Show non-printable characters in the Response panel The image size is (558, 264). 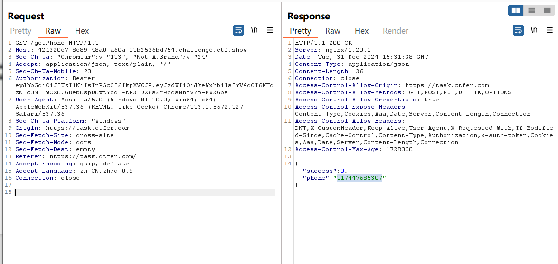click(x=534, y=30)
